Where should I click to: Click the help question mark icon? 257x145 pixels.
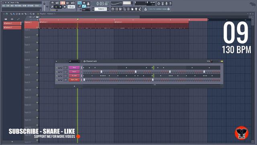pyautogui.click(x=170, y=4)
